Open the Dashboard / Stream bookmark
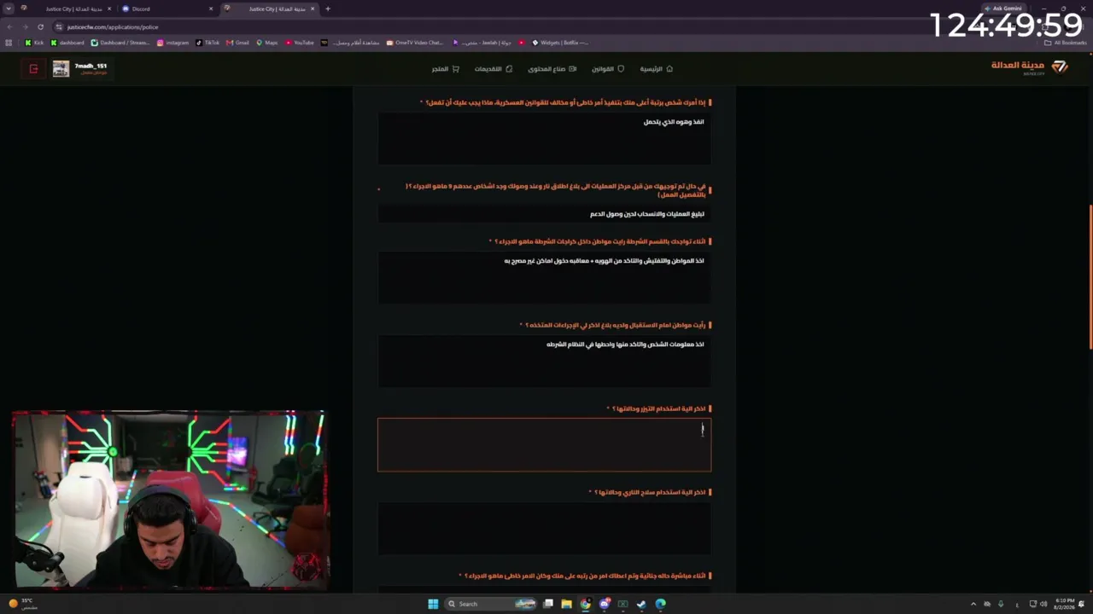1093x614 pixels. [120, 43]
